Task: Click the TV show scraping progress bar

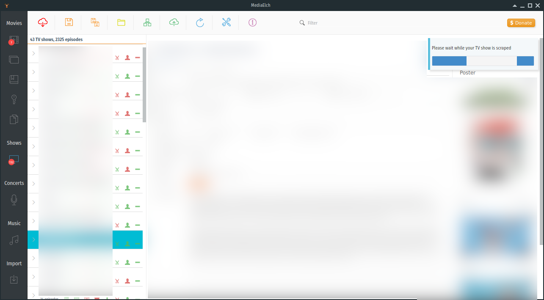Action: pyautogui.click(x=483, y=61)
